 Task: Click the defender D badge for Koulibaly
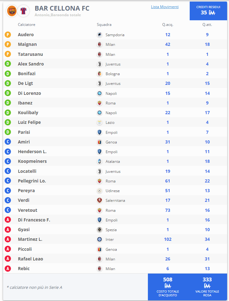(x=8, y=113)
